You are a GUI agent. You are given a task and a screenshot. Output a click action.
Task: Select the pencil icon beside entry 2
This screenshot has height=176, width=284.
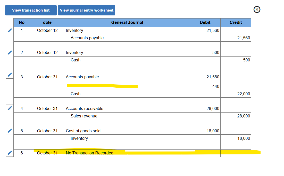click(10, 52)
